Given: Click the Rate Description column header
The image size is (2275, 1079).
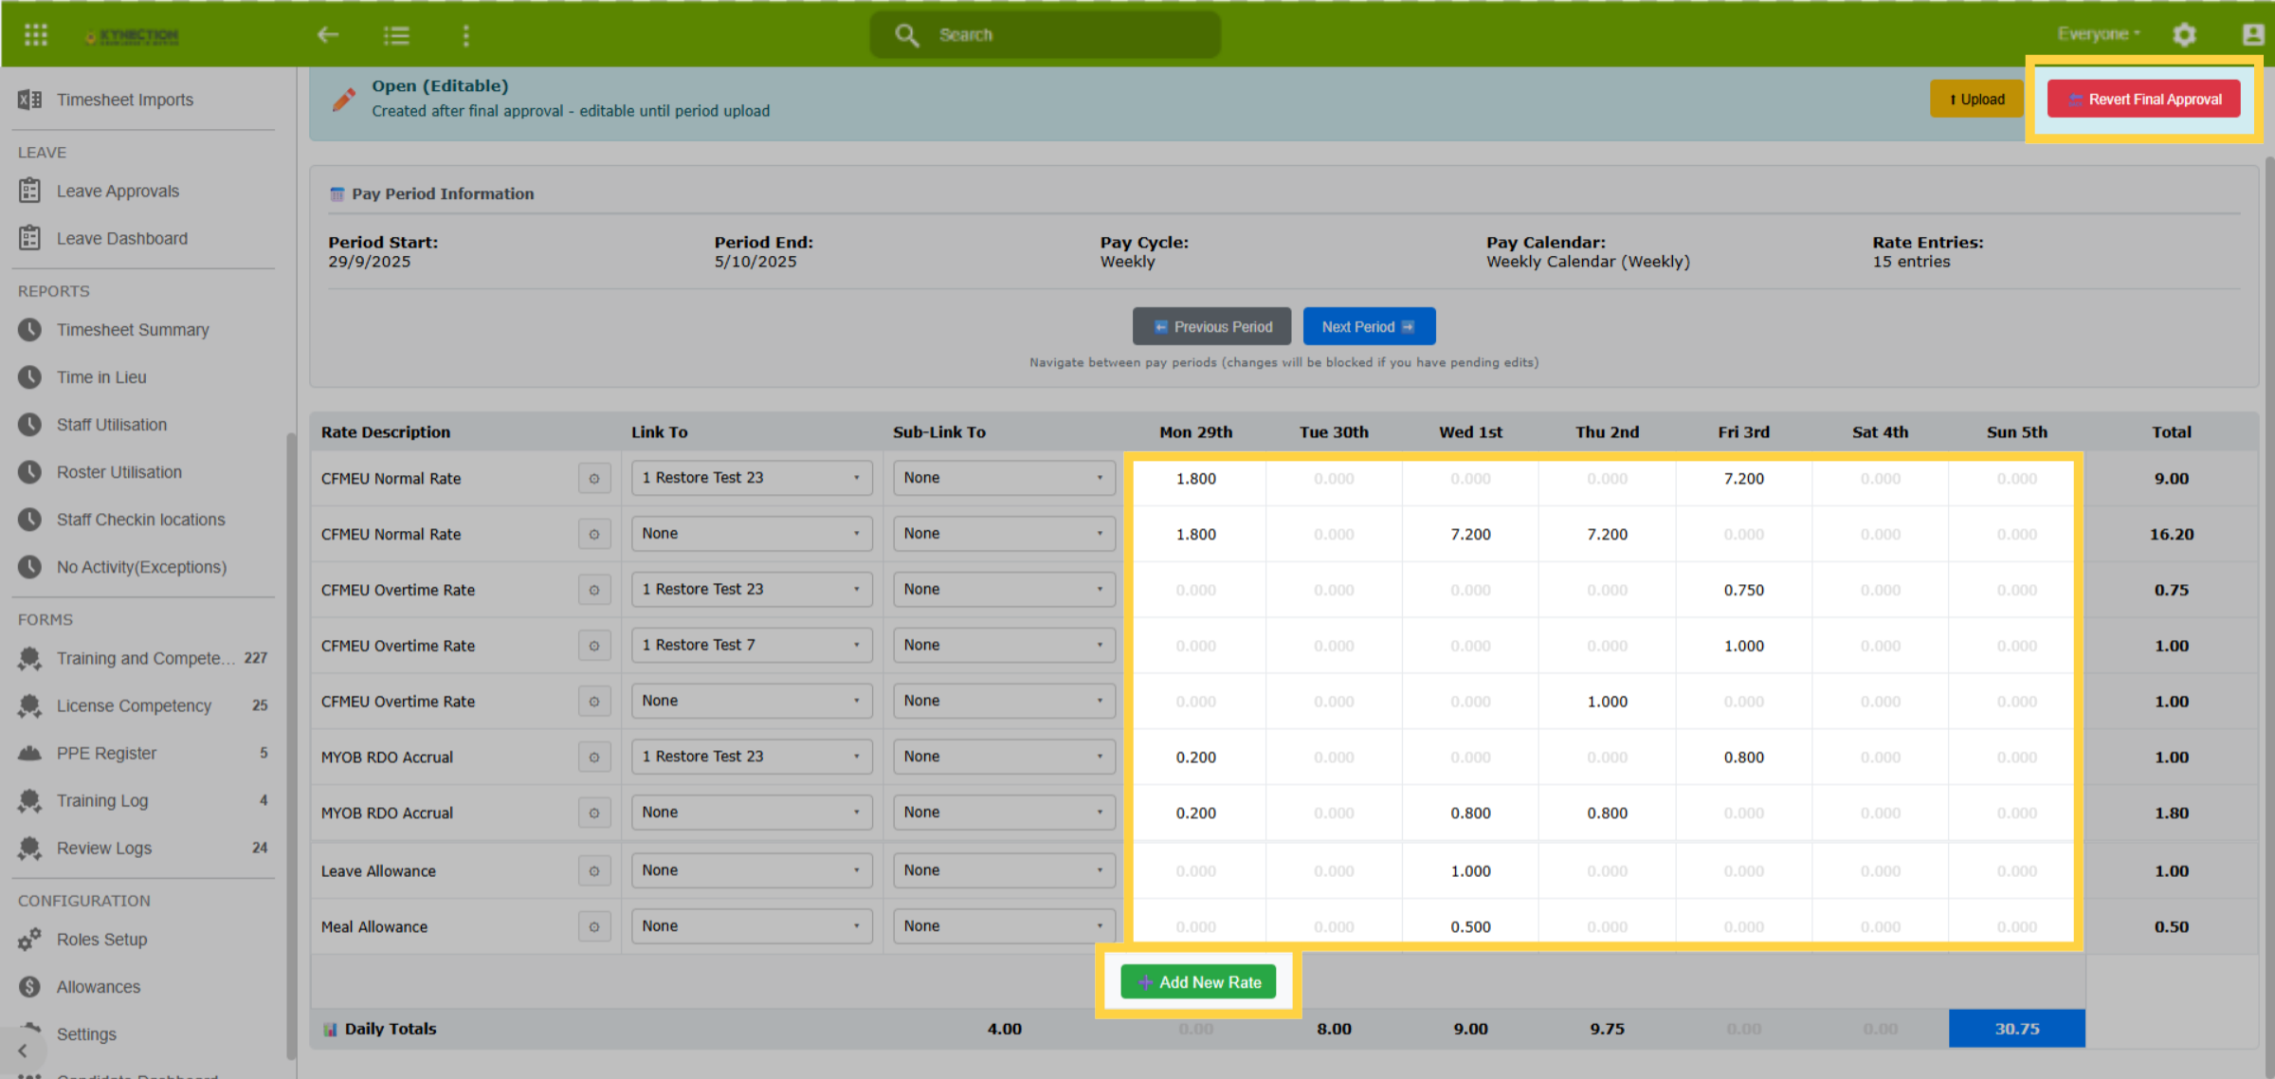Looking at the screenshot, I should 386,432.
